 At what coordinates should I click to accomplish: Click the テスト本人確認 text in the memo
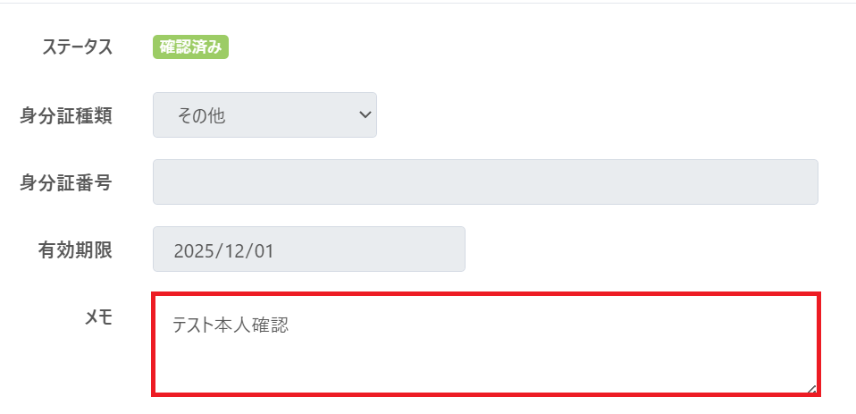click(x=231, y=325)
